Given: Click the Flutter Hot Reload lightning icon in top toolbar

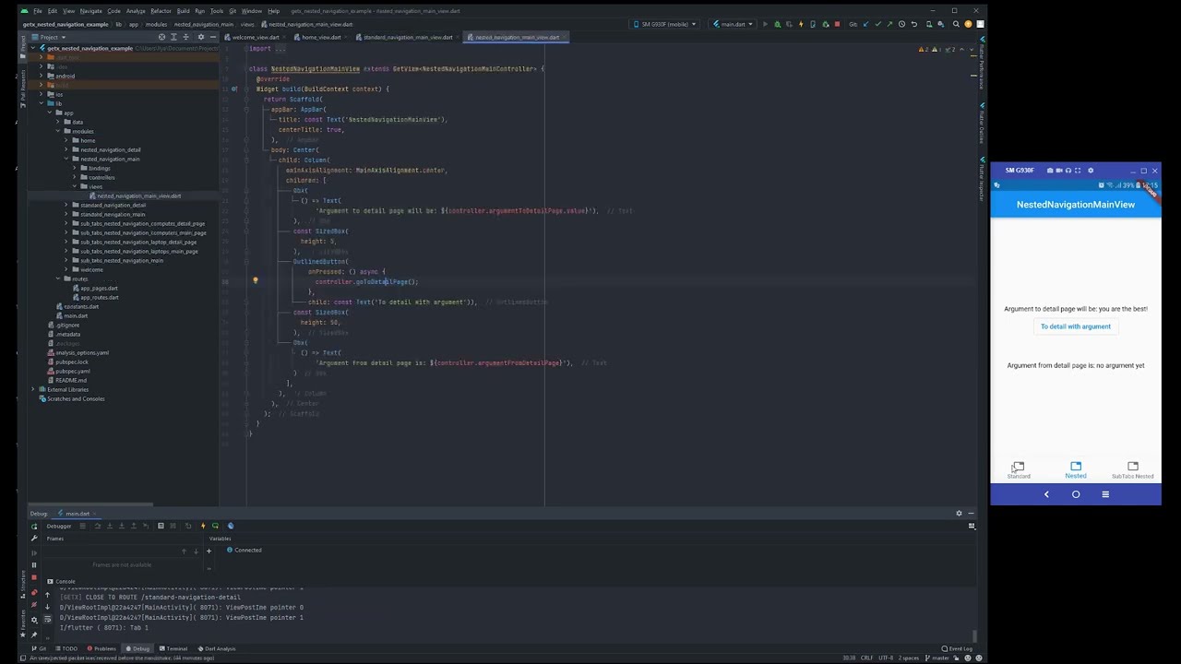Looking at the screenshot, I should click(801, 24).
